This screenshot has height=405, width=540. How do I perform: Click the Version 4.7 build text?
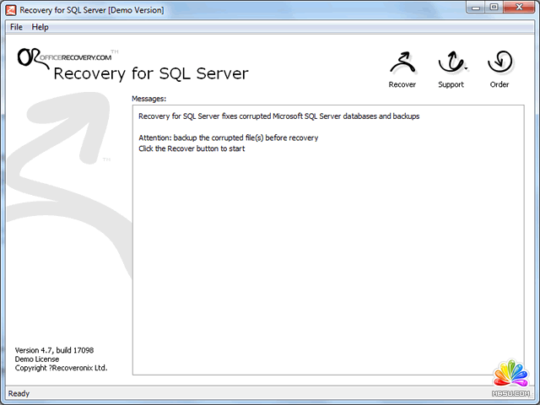coord(54,349)
